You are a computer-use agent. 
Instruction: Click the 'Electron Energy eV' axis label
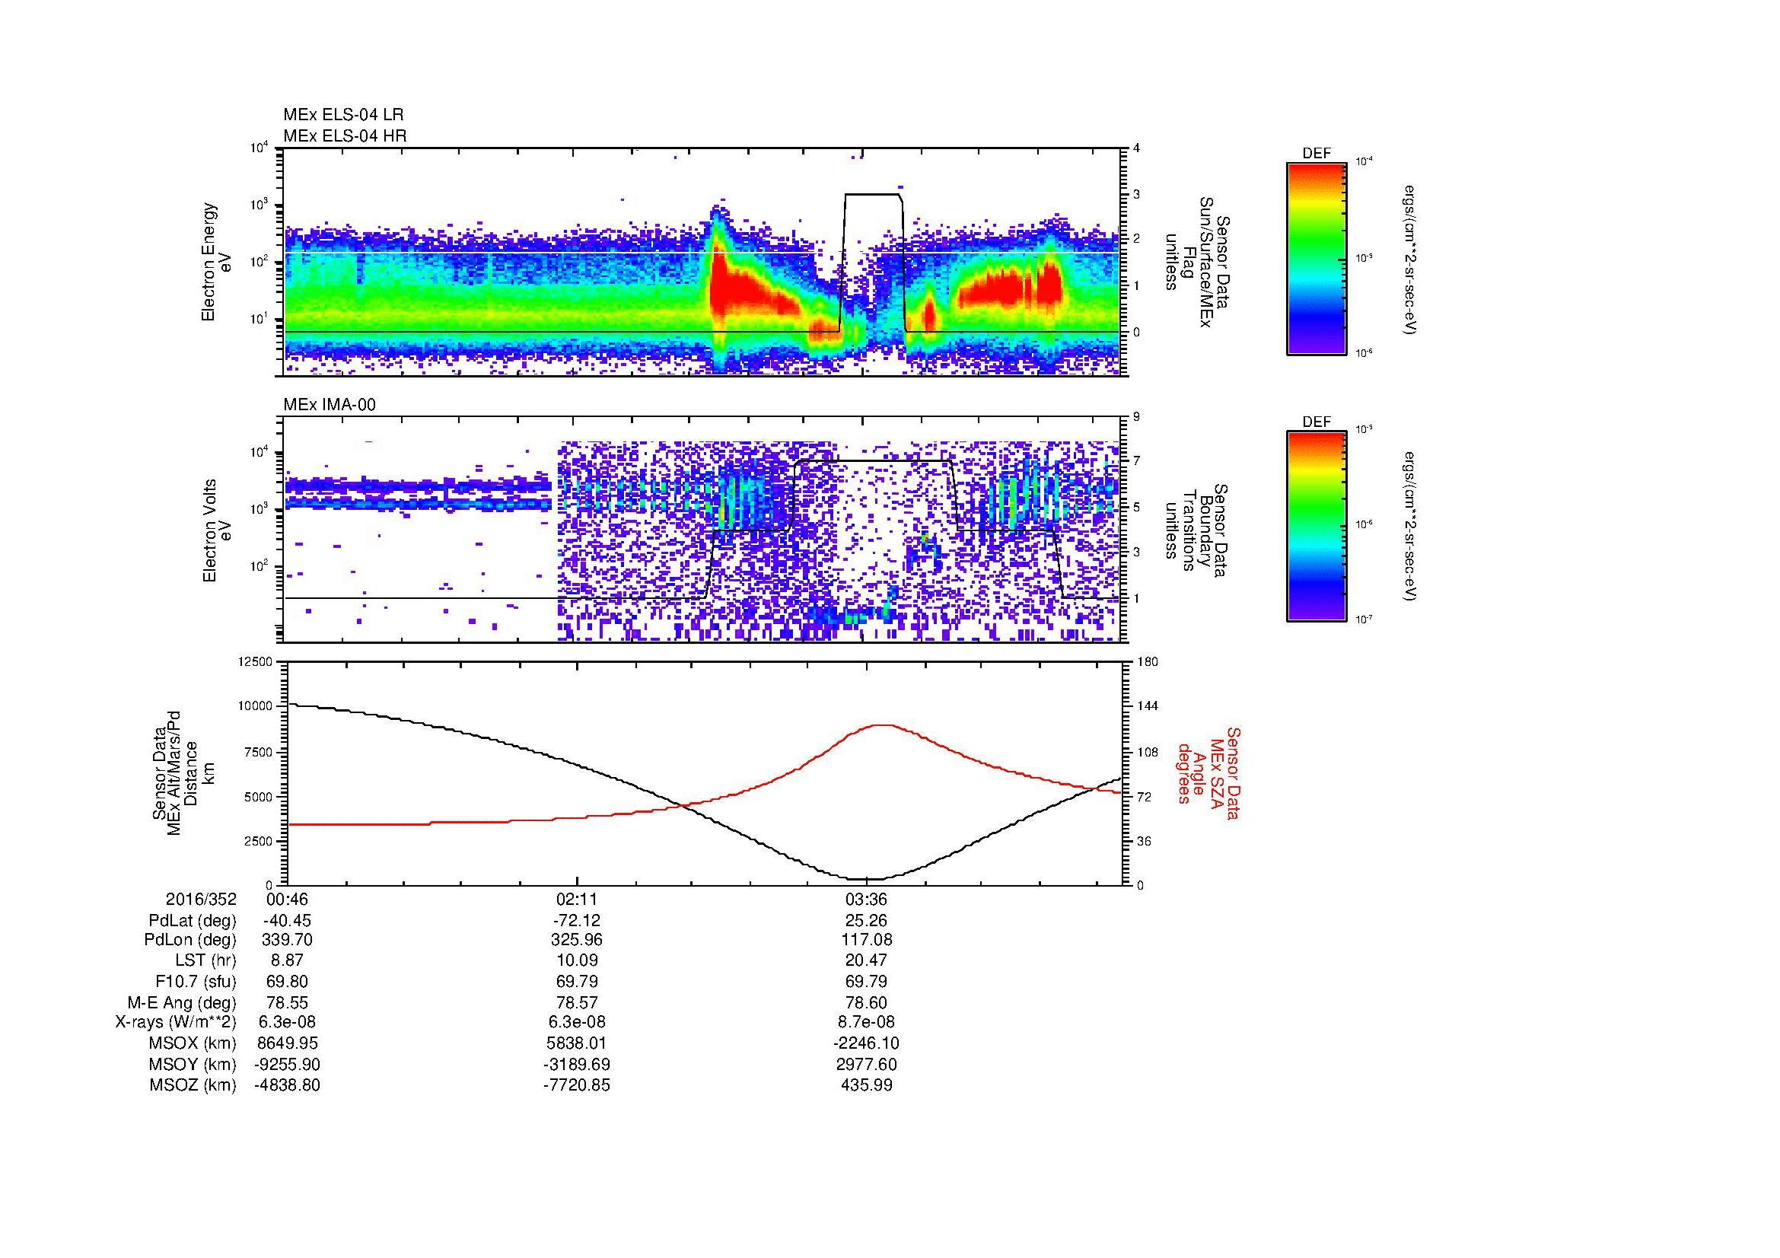click(x=217, y=262)
